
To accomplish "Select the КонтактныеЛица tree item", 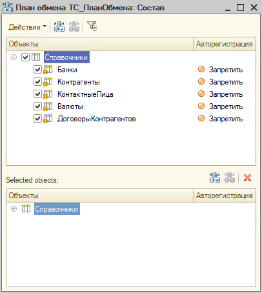I will 85,94.
